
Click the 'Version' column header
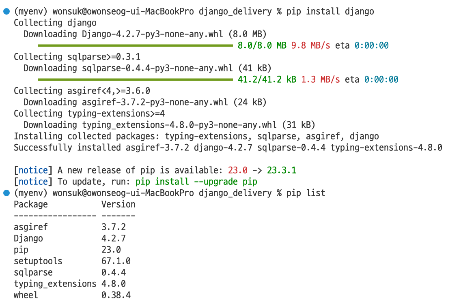118,204
